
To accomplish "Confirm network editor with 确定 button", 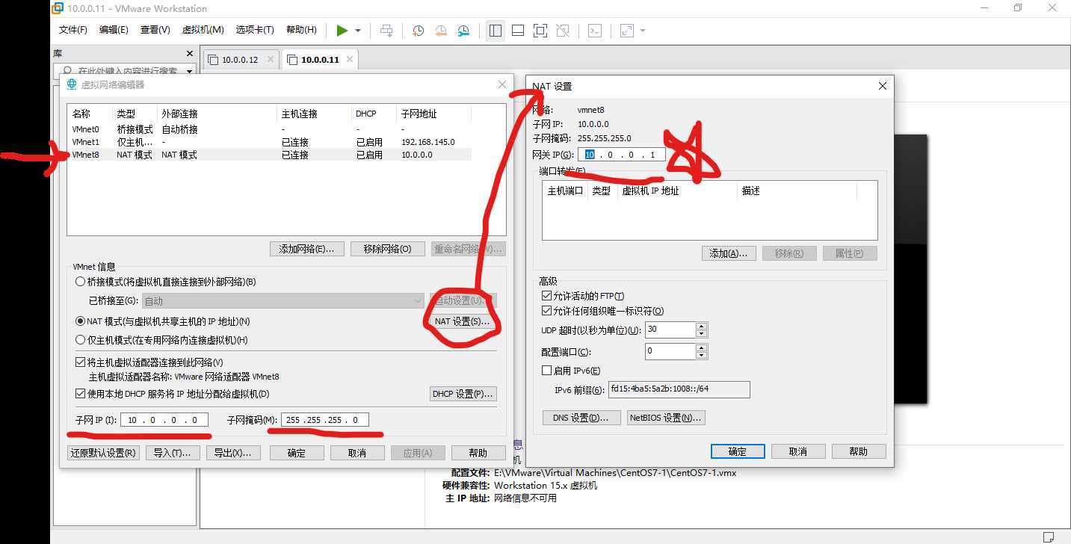I will pos(297,453).
